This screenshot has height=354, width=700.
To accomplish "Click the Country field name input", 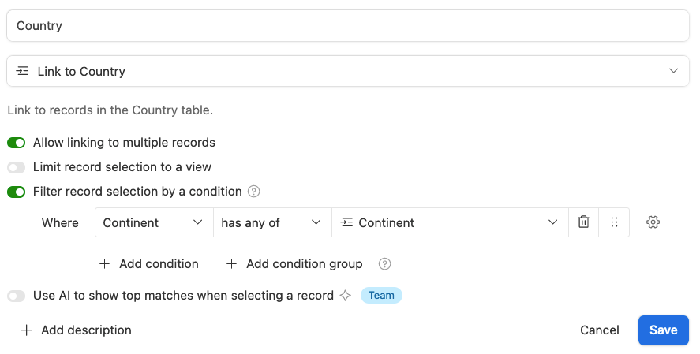I will coord(348,26).
